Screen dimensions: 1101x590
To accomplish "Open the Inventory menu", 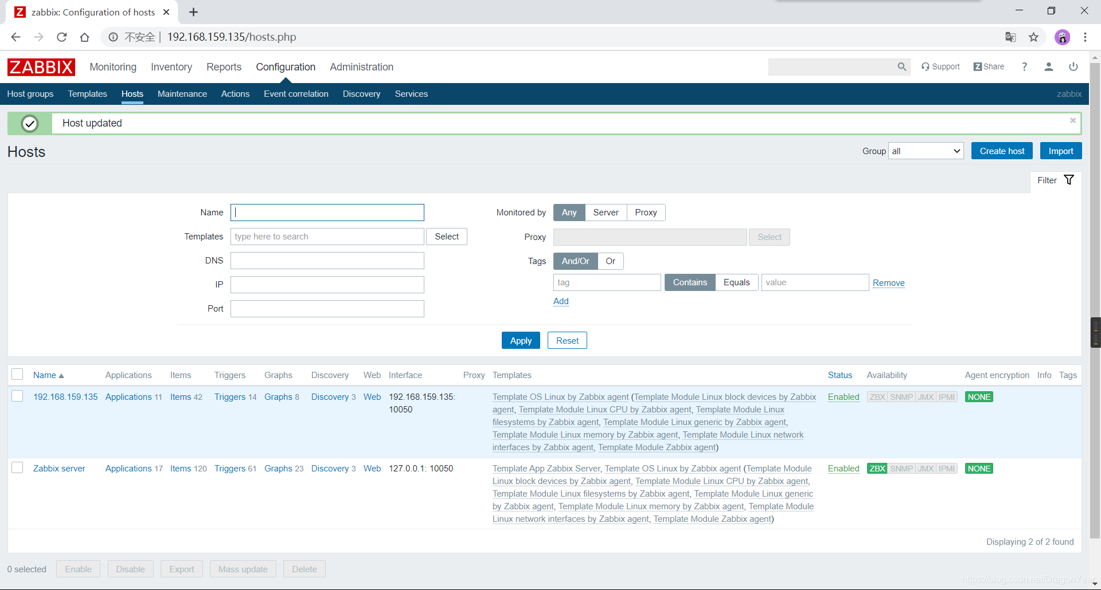I will [171, 67].
